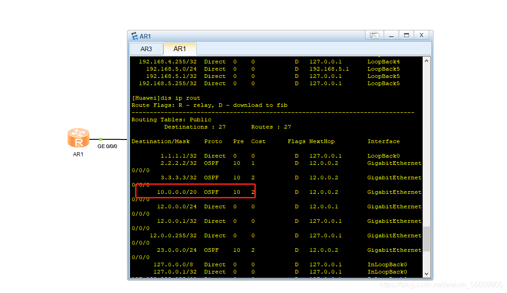
Task: Click the Route Flags legend line
Action: (x=210, y=105)
